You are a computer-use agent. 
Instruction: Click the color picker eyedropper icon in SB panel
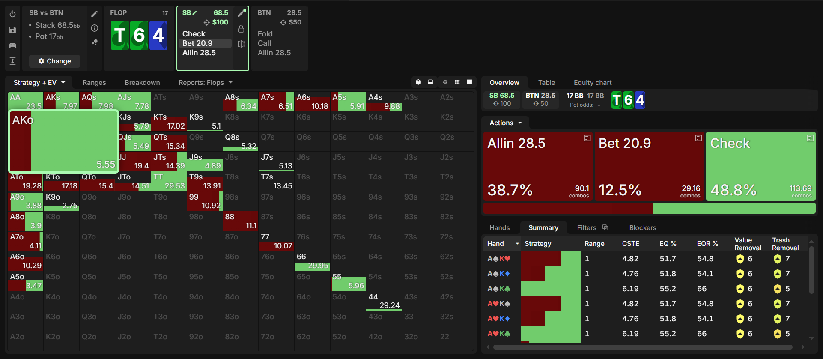point(242,13)
